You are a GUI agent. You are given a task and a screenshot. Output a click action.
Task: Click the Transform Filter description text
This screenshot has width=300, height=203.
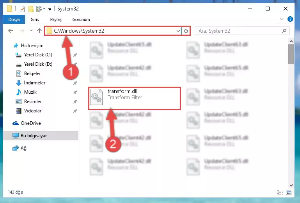tap(125, 98)
